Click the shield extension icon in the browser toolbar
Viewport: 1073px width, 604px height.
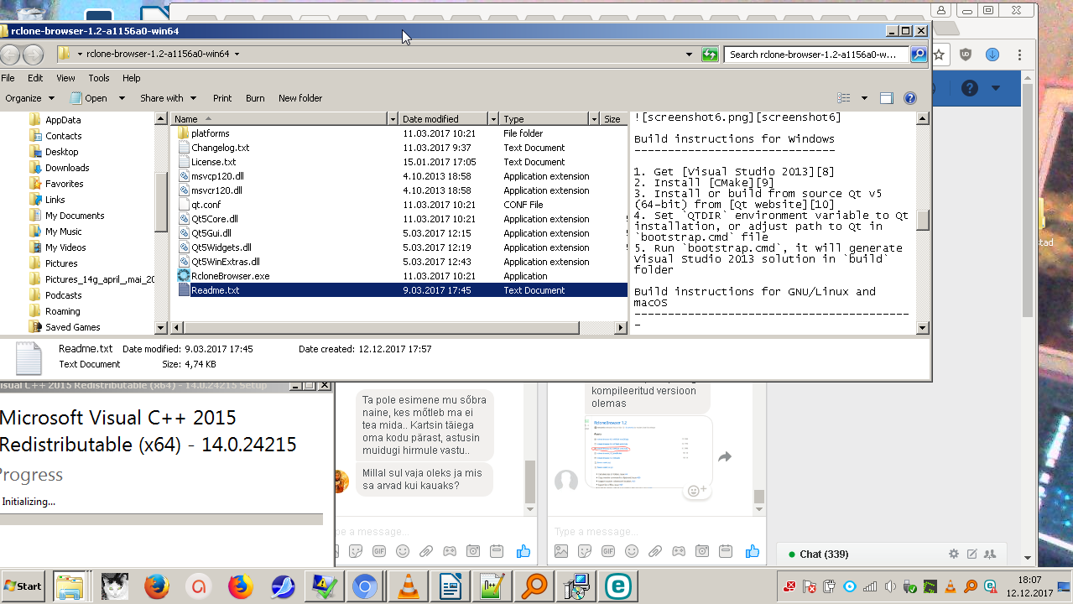[966, 55]
